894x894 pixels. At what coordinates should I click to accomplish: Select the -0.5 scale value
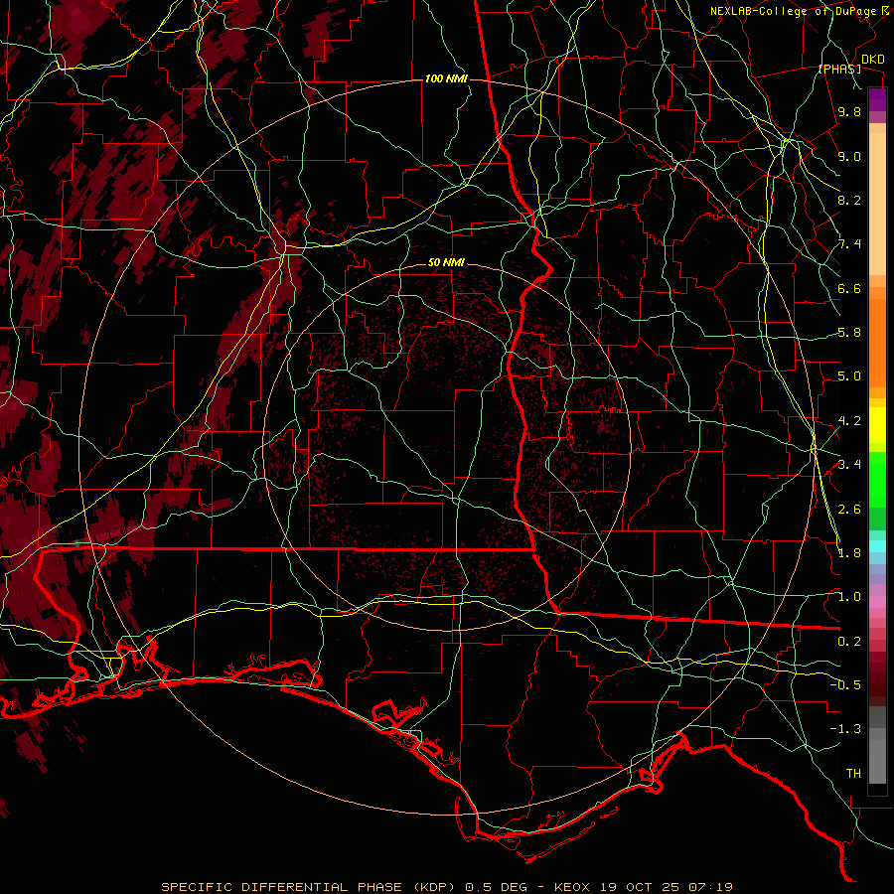coord(845,685)
